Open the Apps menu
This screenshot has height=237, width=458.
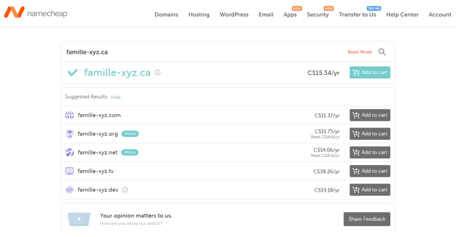tap(290, 14)
